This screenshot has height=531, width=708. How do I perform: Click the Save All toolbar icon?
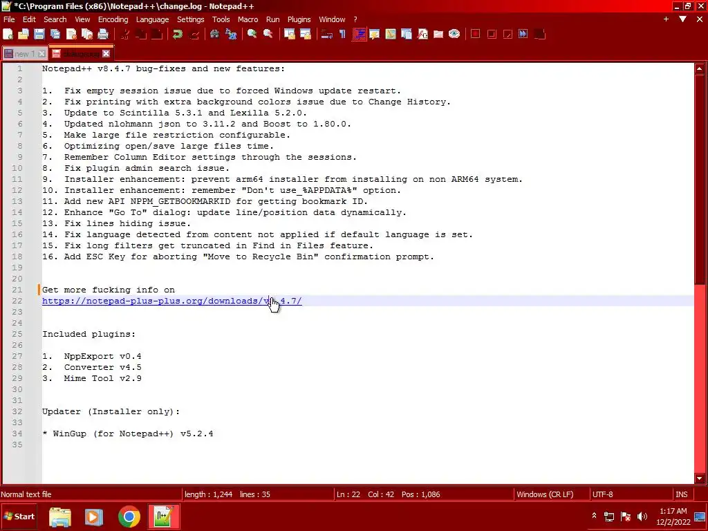(55, 34)
